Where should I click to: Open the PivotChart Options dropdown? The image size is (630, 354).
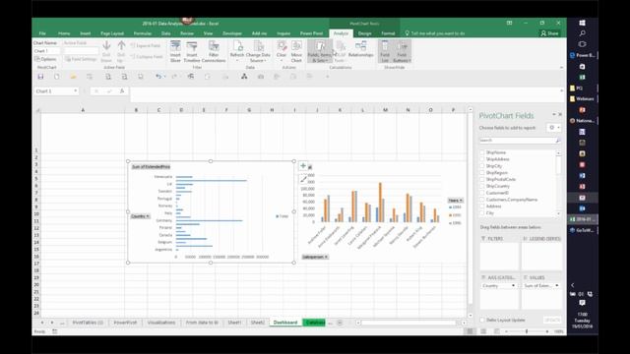(46, 59)
